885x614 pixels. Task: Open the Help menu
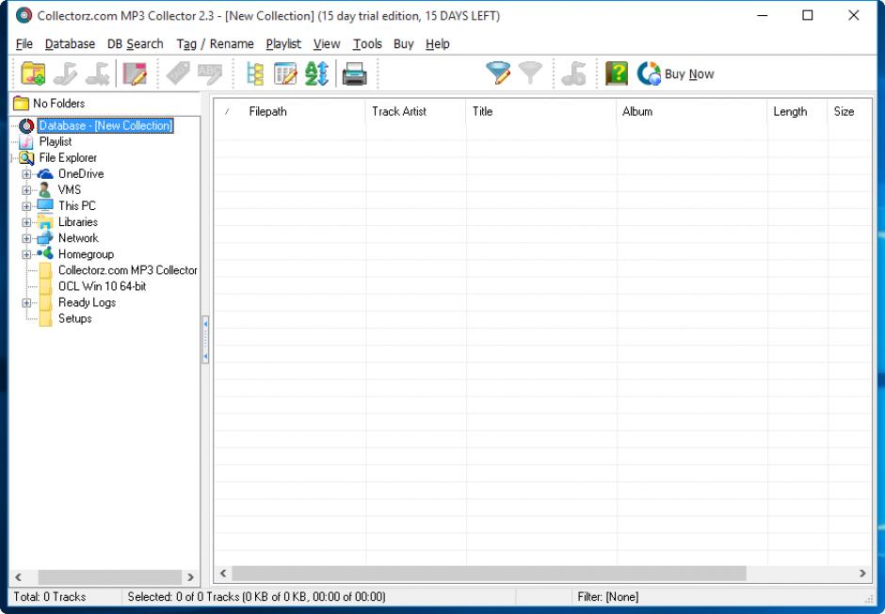pyautogui.click(x=438, y=44)
